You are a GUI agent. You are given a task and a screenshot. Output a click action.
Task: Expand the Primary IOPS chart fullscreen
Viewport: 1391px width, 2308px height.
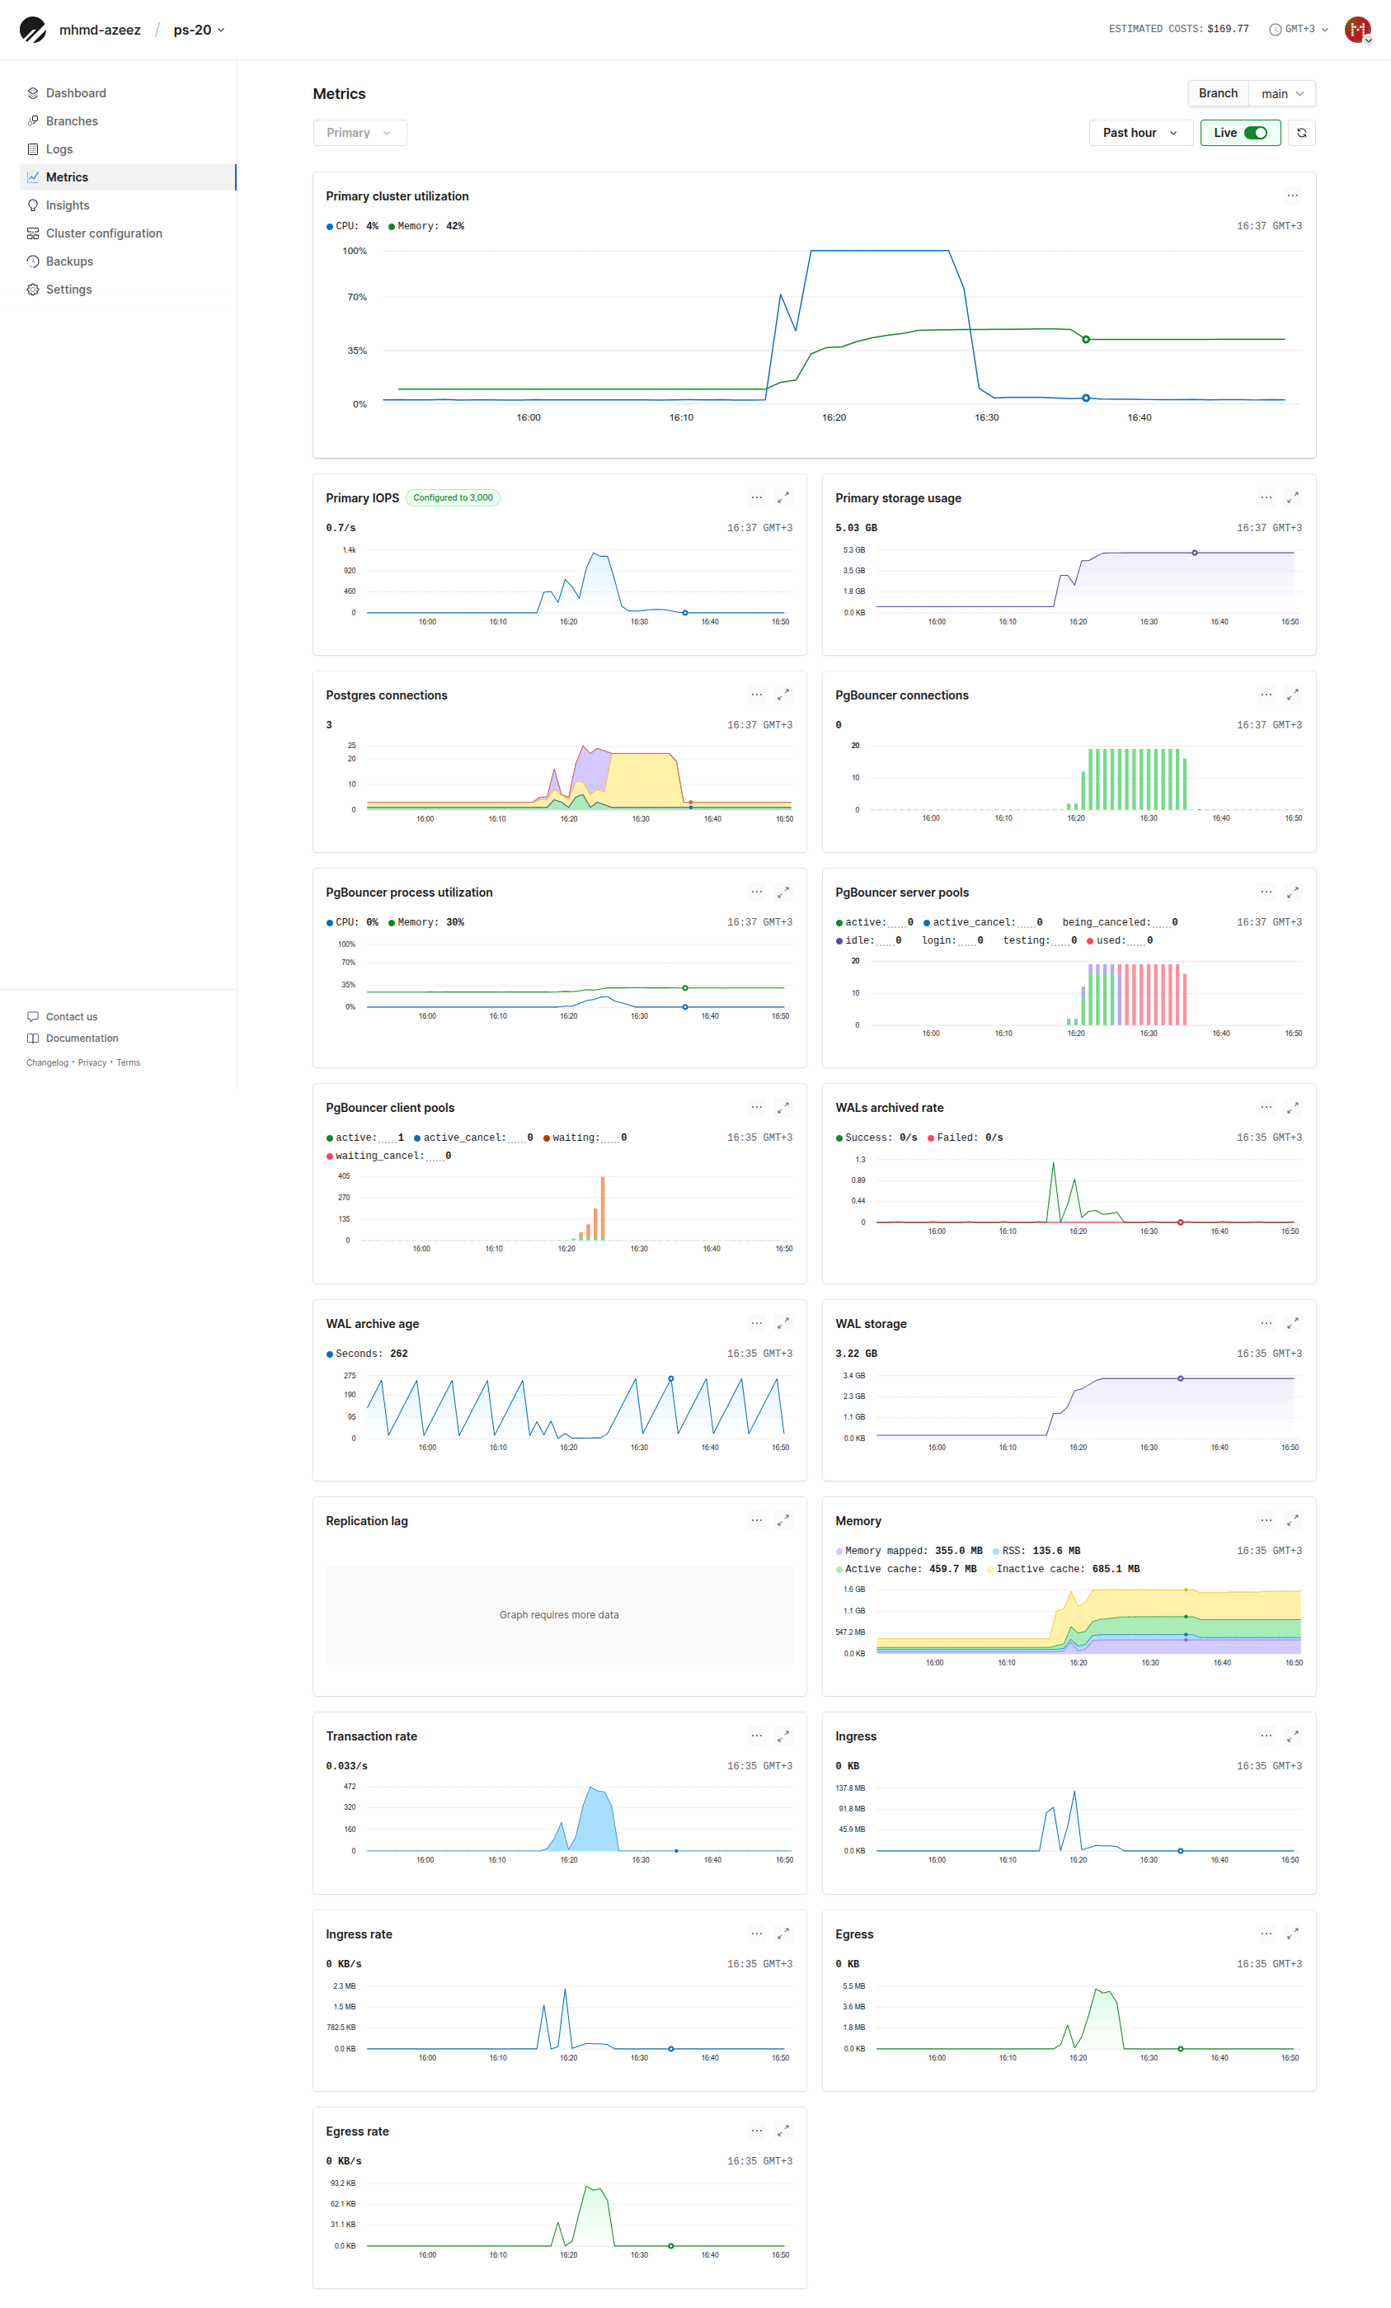pyautogui.click(x=782, y=498)
